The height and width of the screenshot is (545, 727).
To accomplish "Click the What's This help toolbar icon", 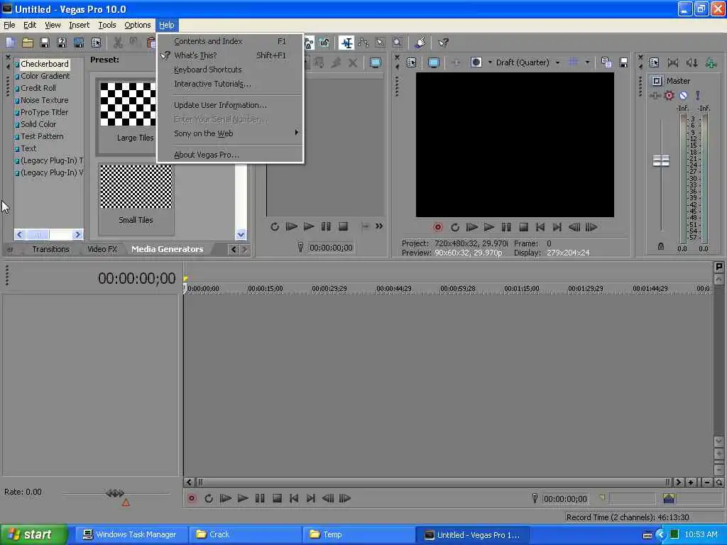I will pyautogui.click(x=443, y=43).
